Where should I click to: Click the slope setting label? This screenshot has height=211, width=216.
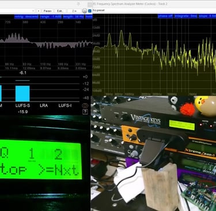coord(207,16)
